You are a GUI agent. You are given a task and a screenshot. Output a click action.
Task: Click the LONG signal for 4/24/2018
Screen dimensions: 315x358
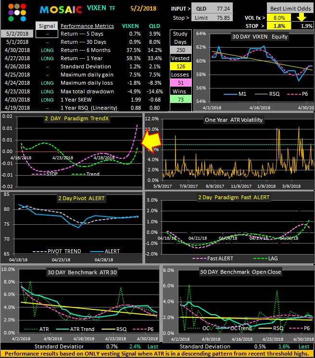click(x=47, y=83)
